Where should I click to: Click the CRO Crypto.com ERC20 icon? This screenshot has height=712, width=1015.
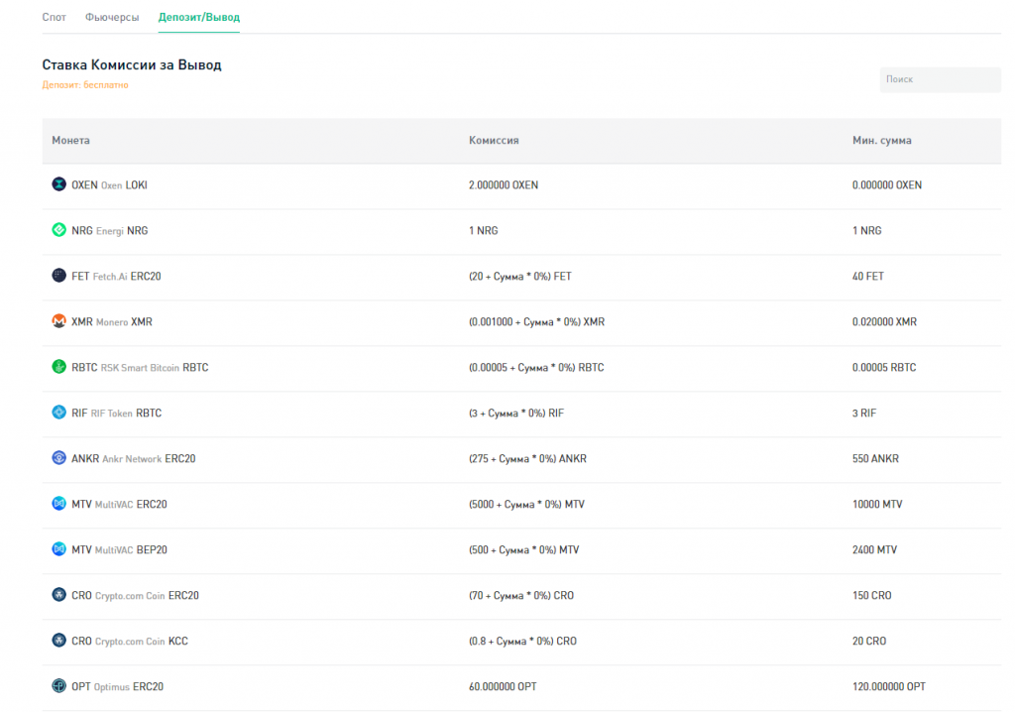point(58,595)
